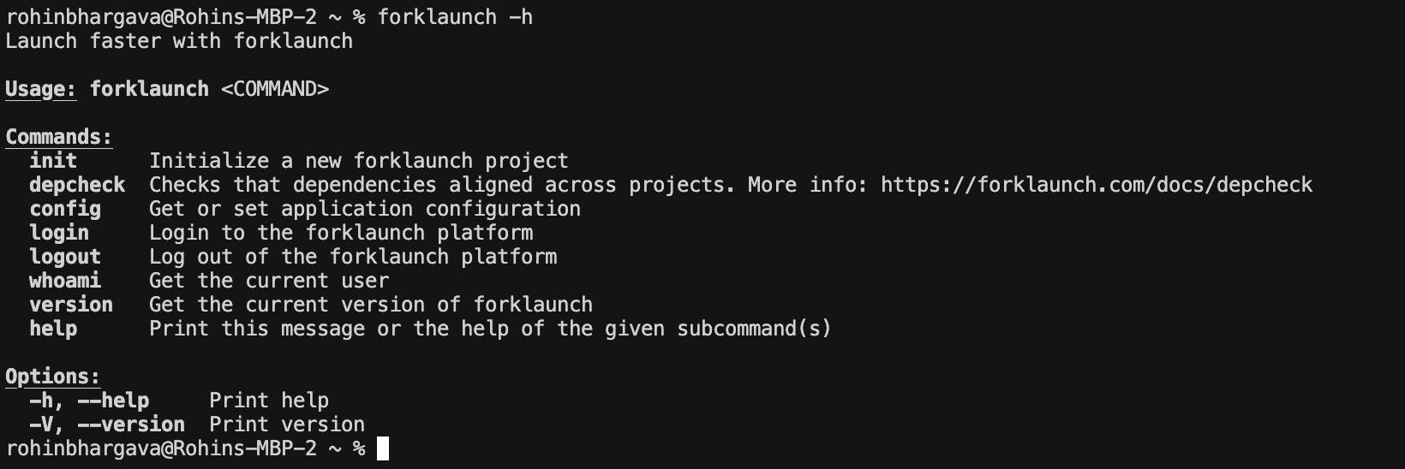The height and width of the screenshot is (469, 1405).
Task: Click the underlined 'Options:' heading
Action: click(53, 377)
